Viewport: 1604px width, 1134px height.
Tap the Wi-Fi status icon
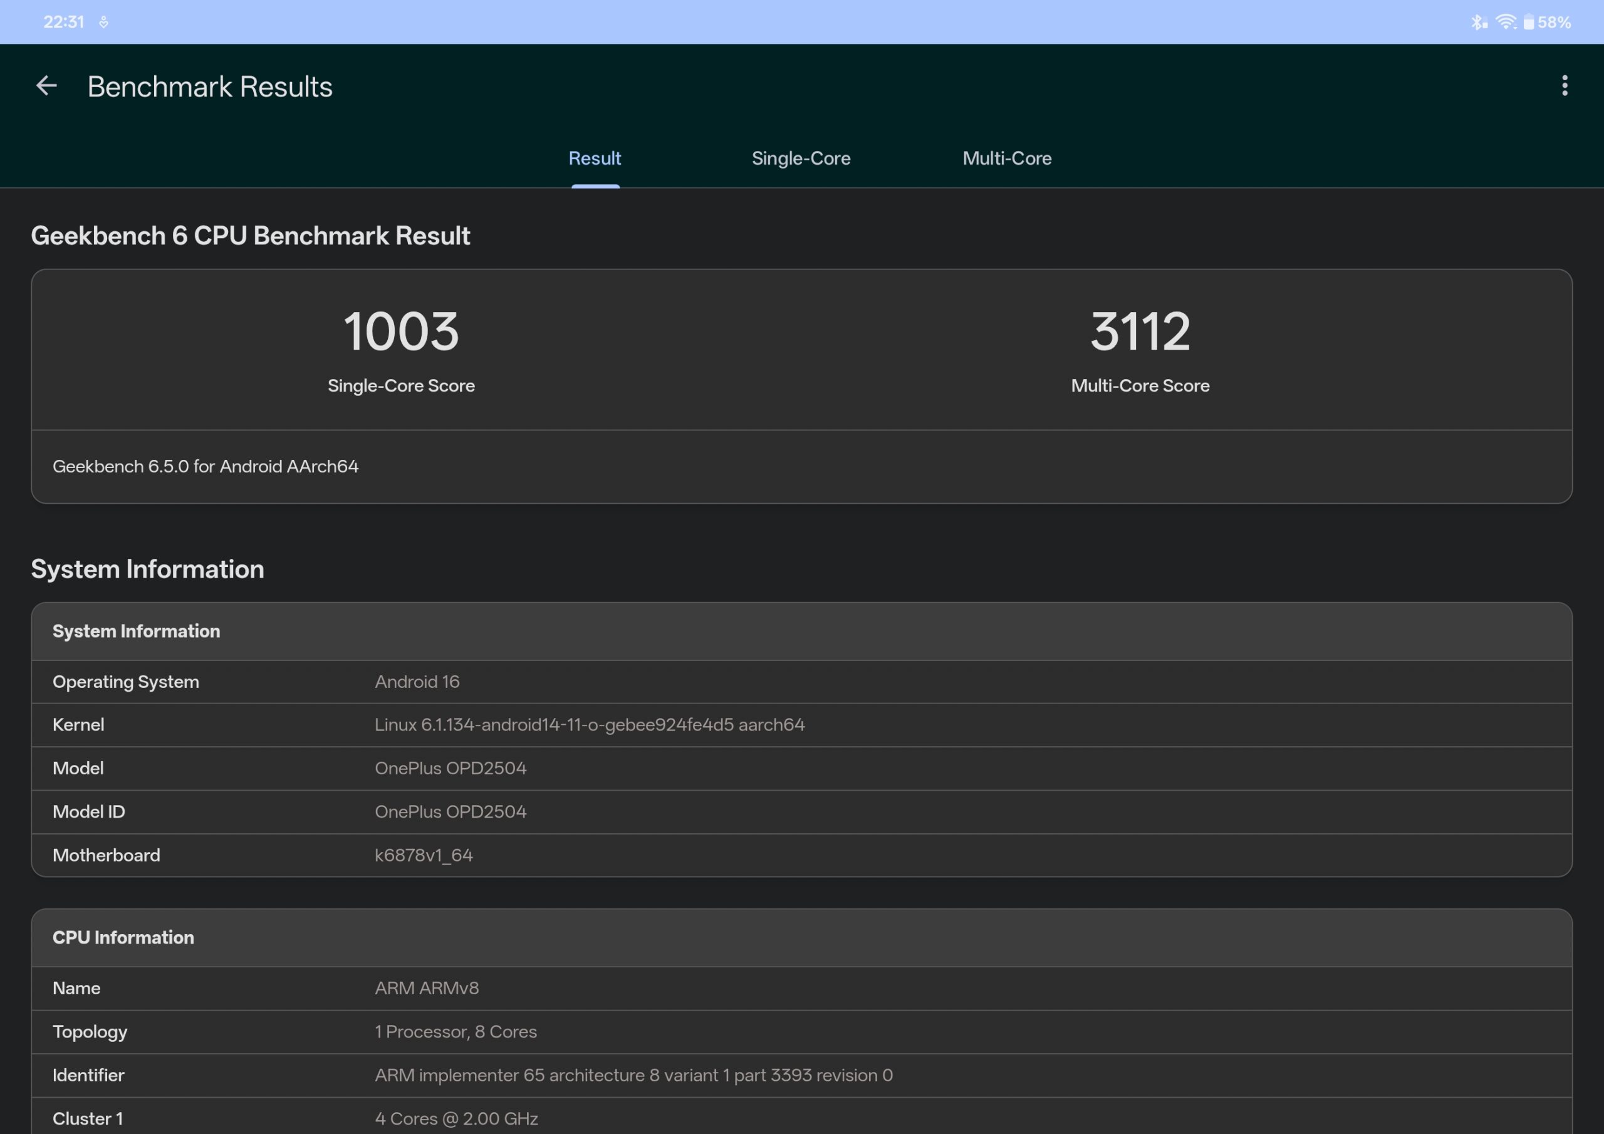[x=1506, y=23]
